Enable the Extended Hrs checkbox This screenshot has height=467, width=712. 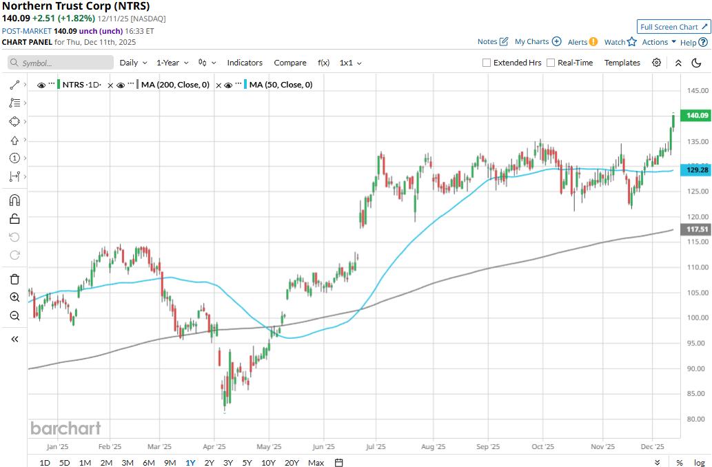(487, 63)
